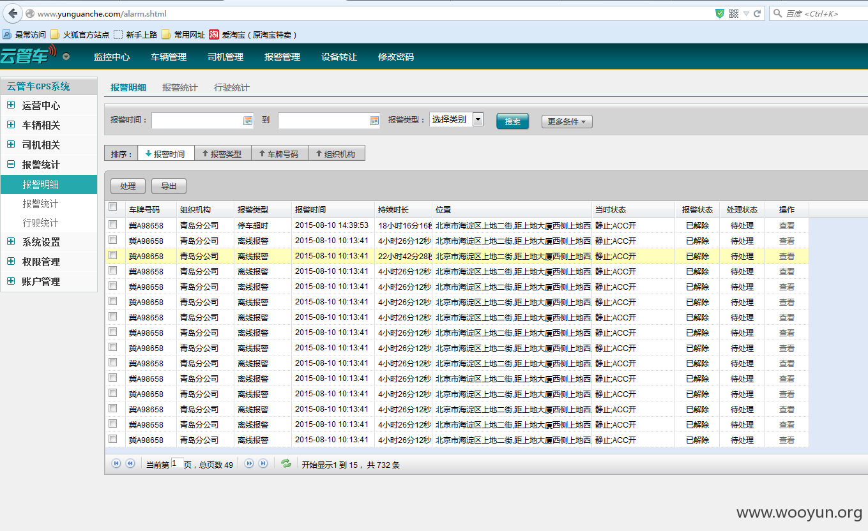Tick the checkbox for the 22小时42分28秒 row
868x531 pixels.
click(113, 255)
